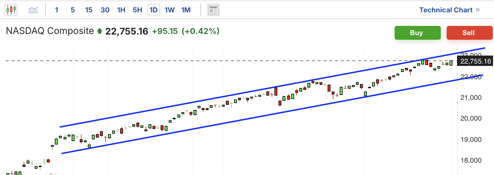The height and width of the screenshot is (175, 494).
Task: Choose the 5H timeframe
Action: click(x=138, y=10)
